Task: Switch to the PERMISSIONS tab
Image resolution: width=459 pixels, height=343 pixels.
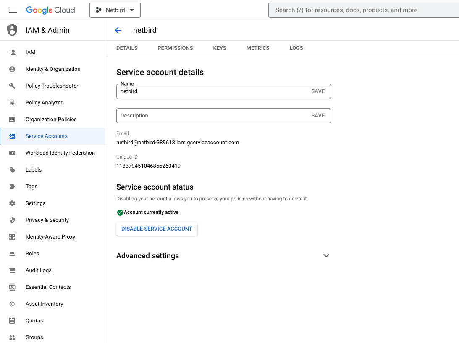Action: coord(175,48)
